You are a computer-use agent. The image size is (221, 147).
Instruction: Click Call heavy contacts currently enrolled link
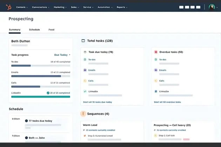(171, 130)
